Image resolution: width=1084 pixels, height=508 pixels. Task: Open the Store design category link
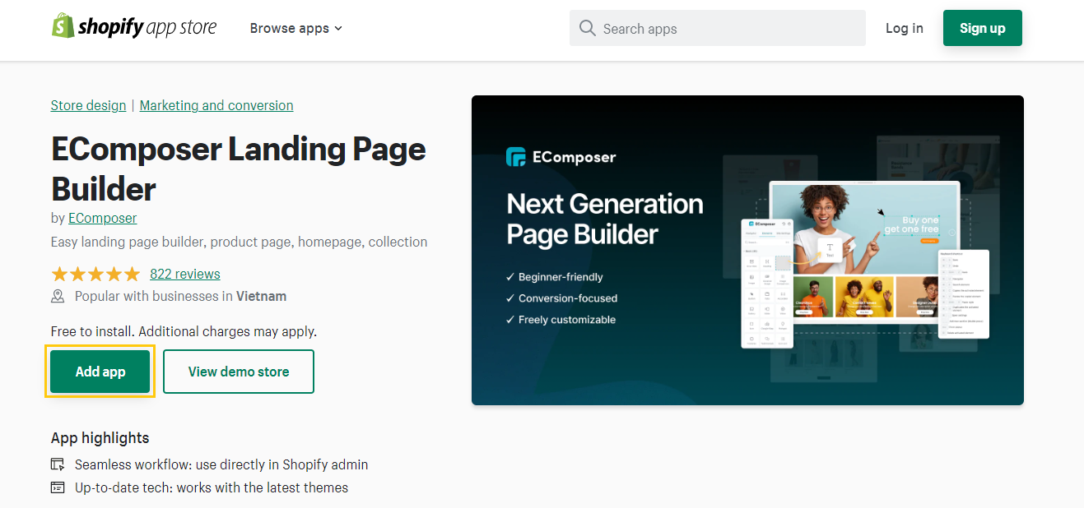click(x=89, y=105)
